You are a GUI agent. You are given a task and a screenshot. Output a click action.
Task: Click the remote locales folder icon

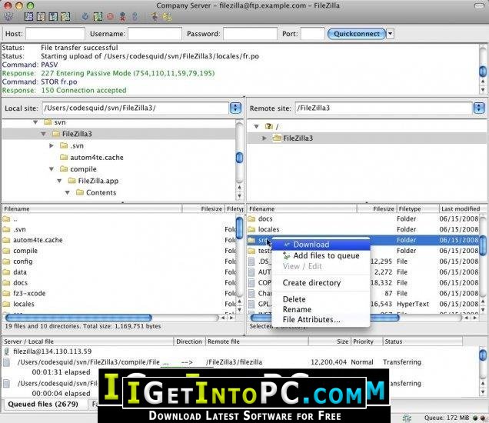pyautogui.click(x=251, y=230)
